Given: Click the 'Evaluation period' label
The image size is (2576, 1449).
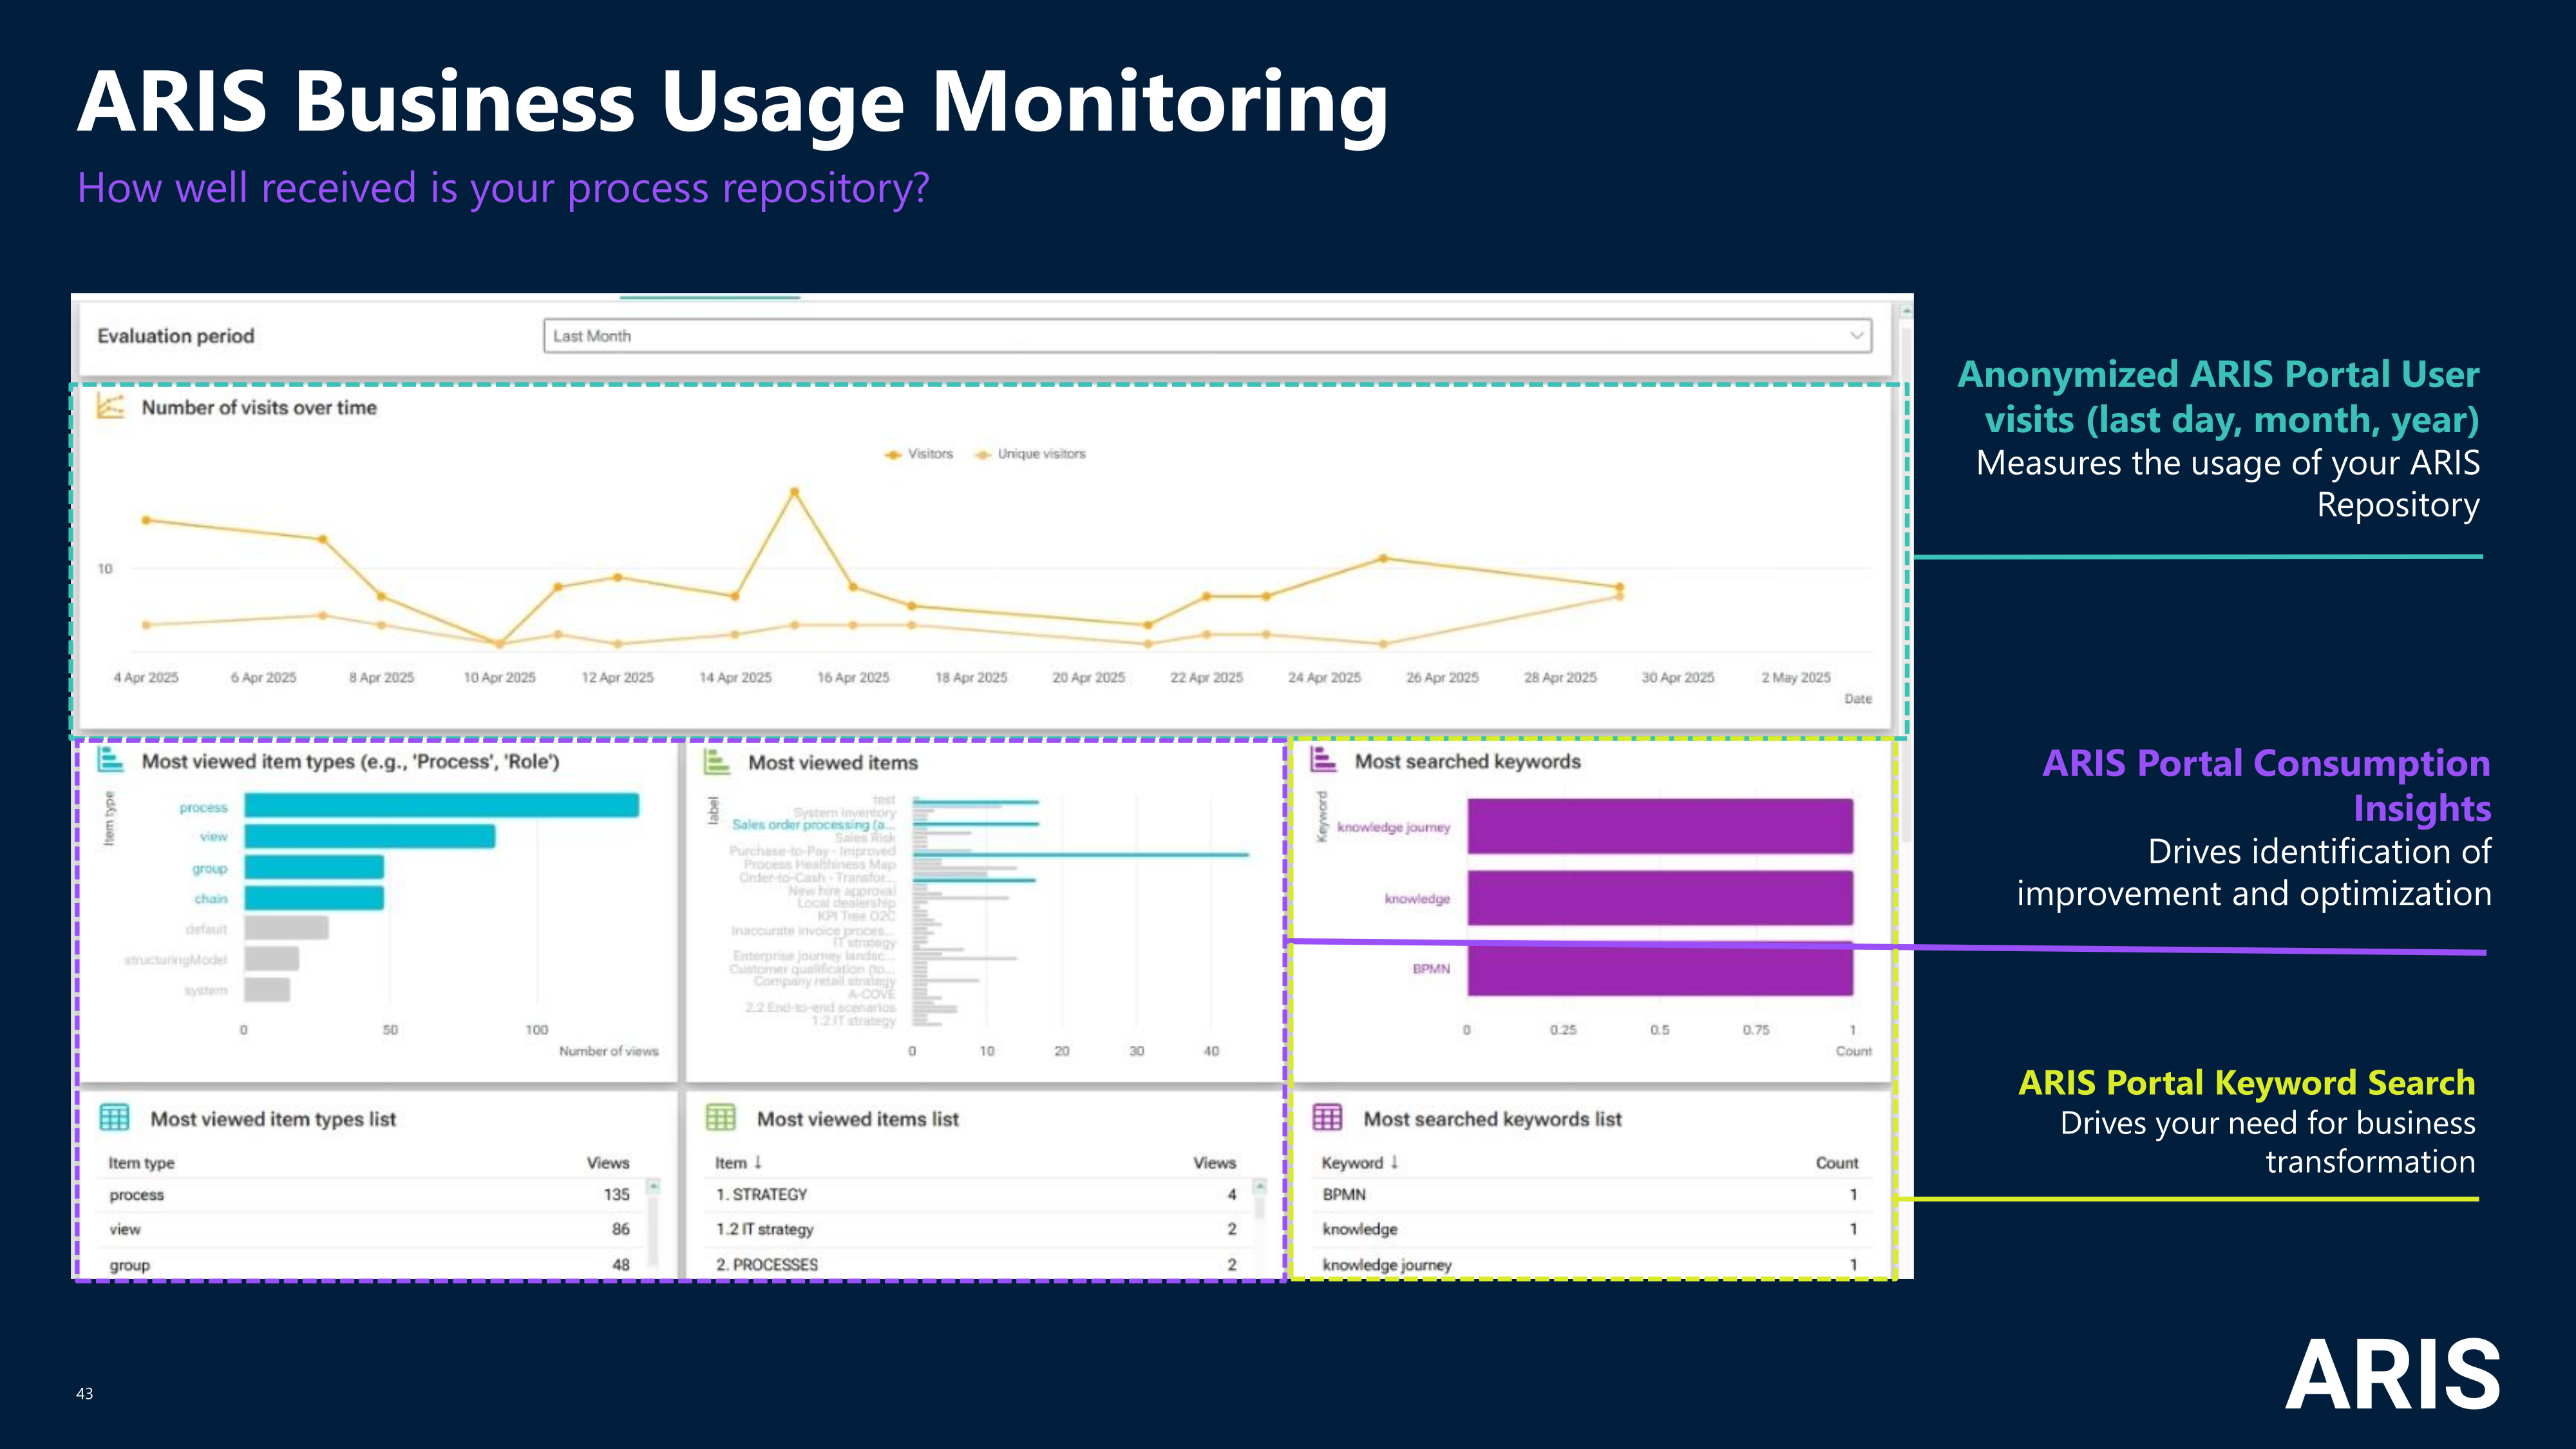Looking at the screenshot, I should point(176,336).
